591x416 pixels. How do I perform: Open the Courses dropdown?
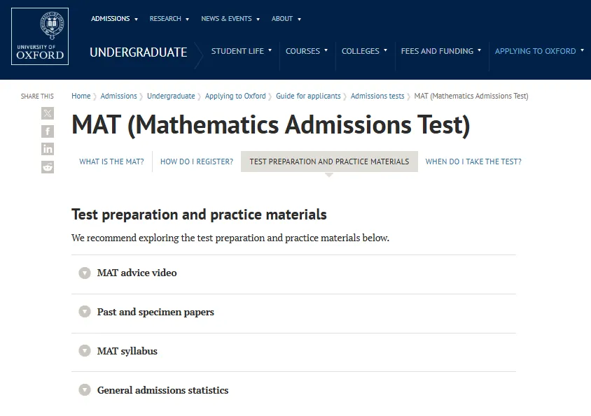tap(307, 51)
